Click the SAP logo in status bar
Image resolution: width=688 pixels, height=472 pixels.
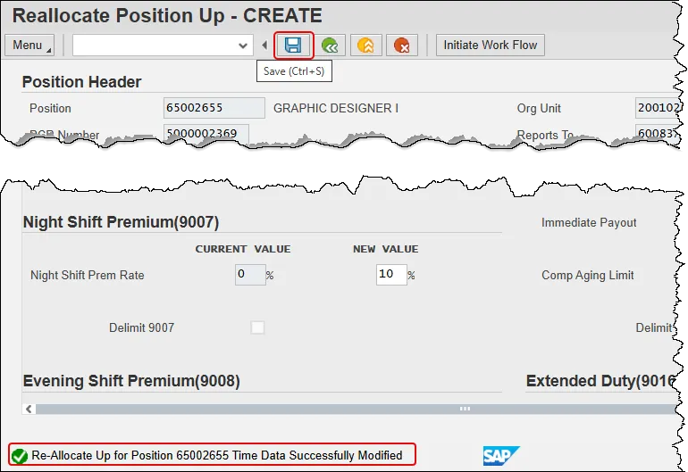501,456
